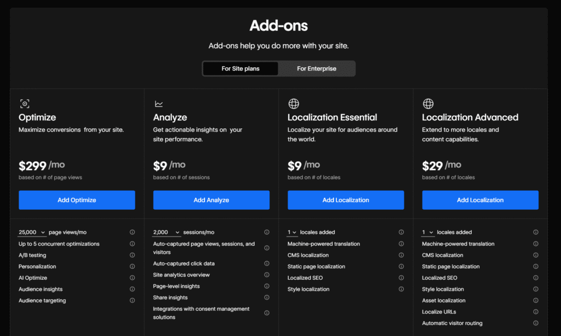Add the Localization Essential plan

tap(346, 200)
